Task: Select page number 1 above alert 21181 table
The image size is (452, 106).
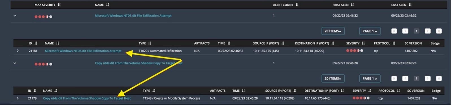Action: (x=416, y=31)
